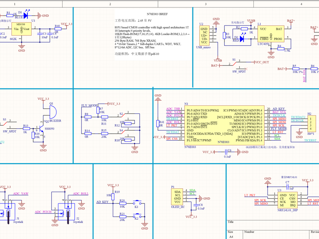Select resistor R16 10K
This screenshot has width=319, height=239.
tap(33, 135)
